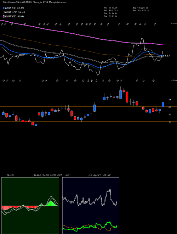Click the 'ADX' panel label
Image resolution: width=177 pixels, height=234 pixels.
(67, 175)
